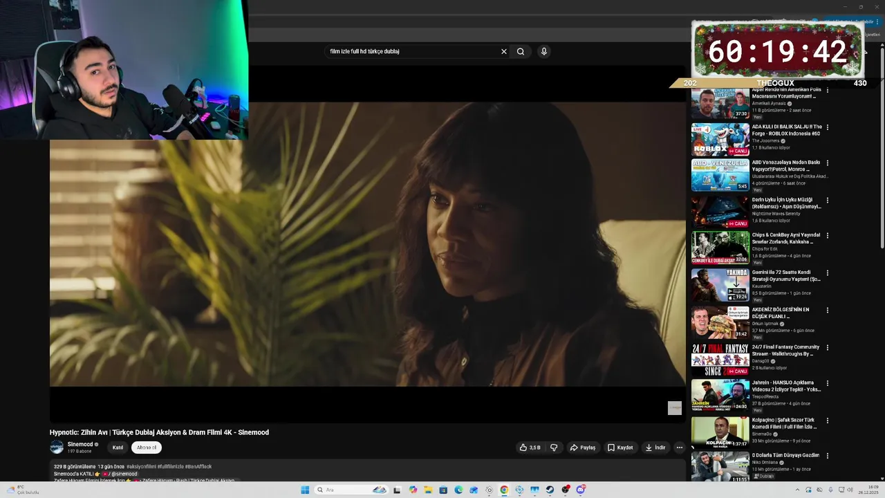This screenshot has height=498, width=885.
Task: Click Orkun Işıtmak channel name
Action: pos(765,324)
